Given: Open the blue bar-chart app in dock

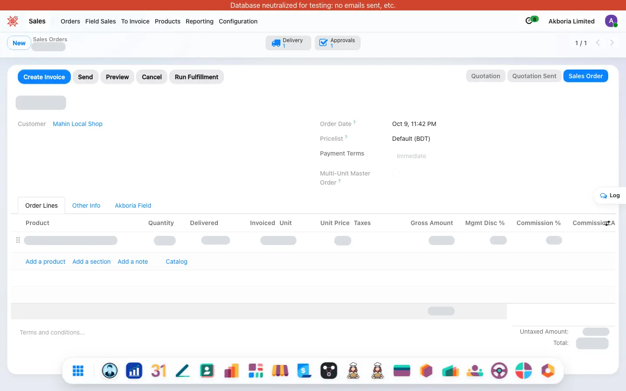Looking at the screenshot, I should point(134,371).
